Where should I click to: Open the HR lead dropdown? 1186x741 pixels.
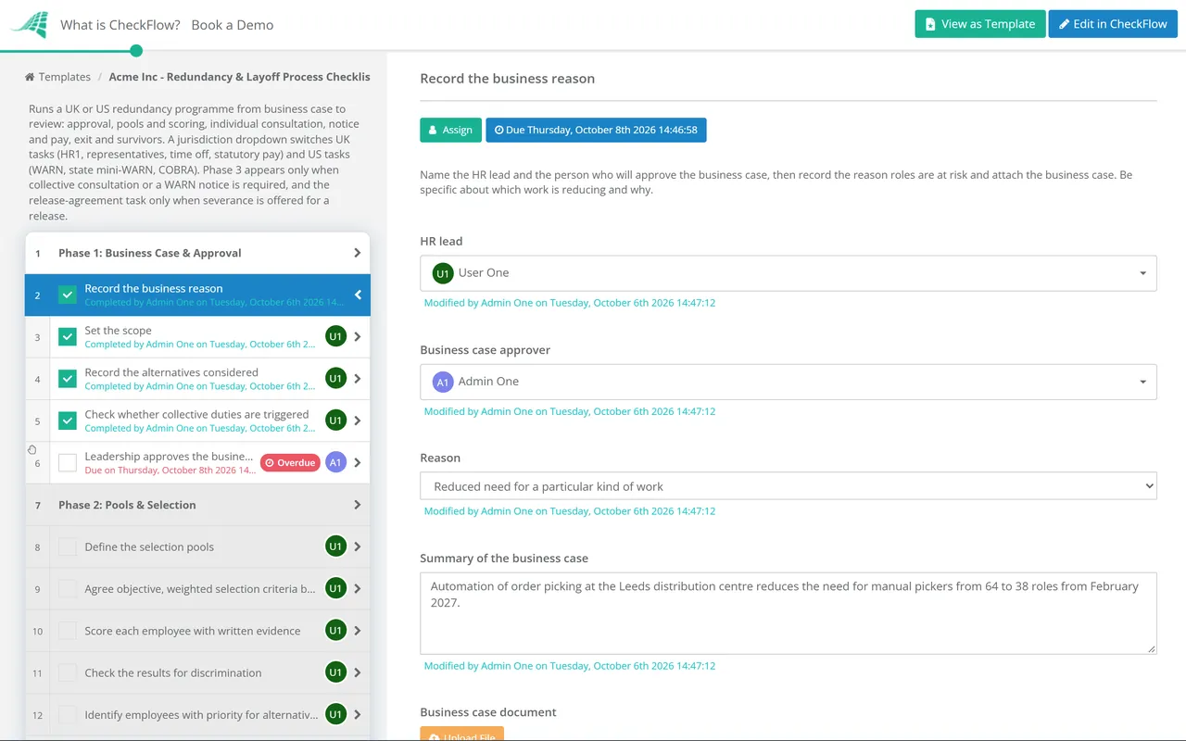point(789,273)
